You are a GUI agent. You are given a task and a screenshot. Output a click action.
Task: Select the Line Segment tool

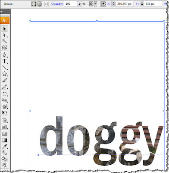pyautogui.click(x=4, y=67)
